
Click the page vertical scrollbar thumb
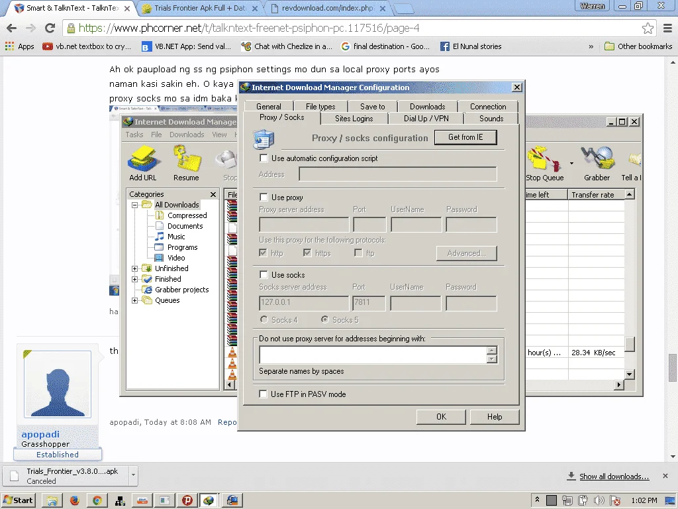pyautogui.click(x=673, y=368)
